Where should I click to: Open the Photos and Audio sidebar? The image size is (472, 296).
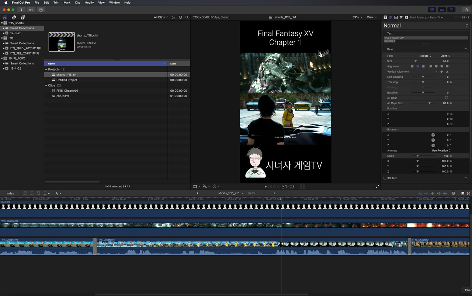[x=14, y=17]
